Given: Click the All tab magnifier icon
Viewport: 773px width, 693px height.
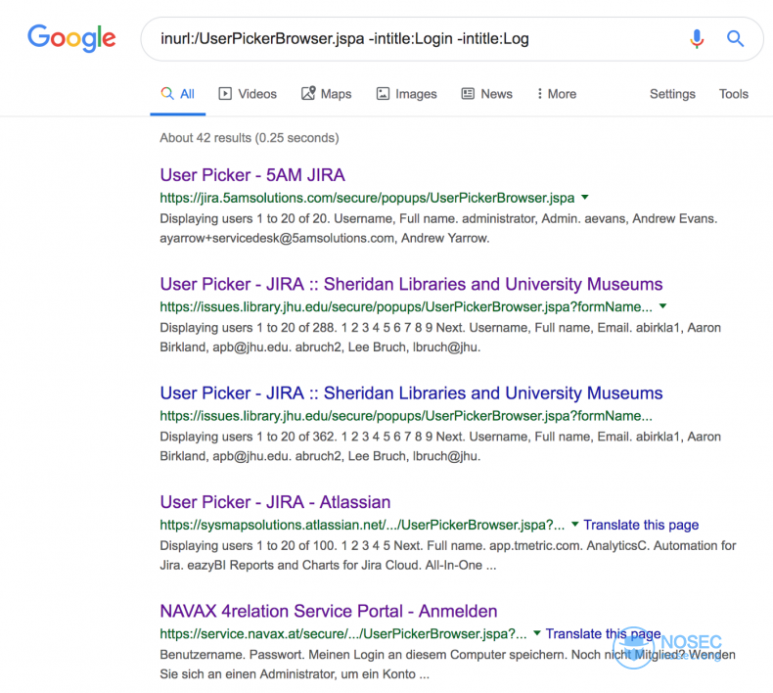Looking at the screenshot, I should [x=167, y=93].
